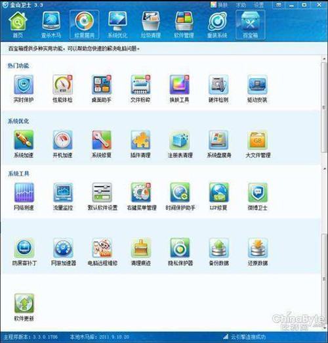
Task: Switch to the 垃圾清理 junk cleanup tab
Action: [x=151, y=24]
